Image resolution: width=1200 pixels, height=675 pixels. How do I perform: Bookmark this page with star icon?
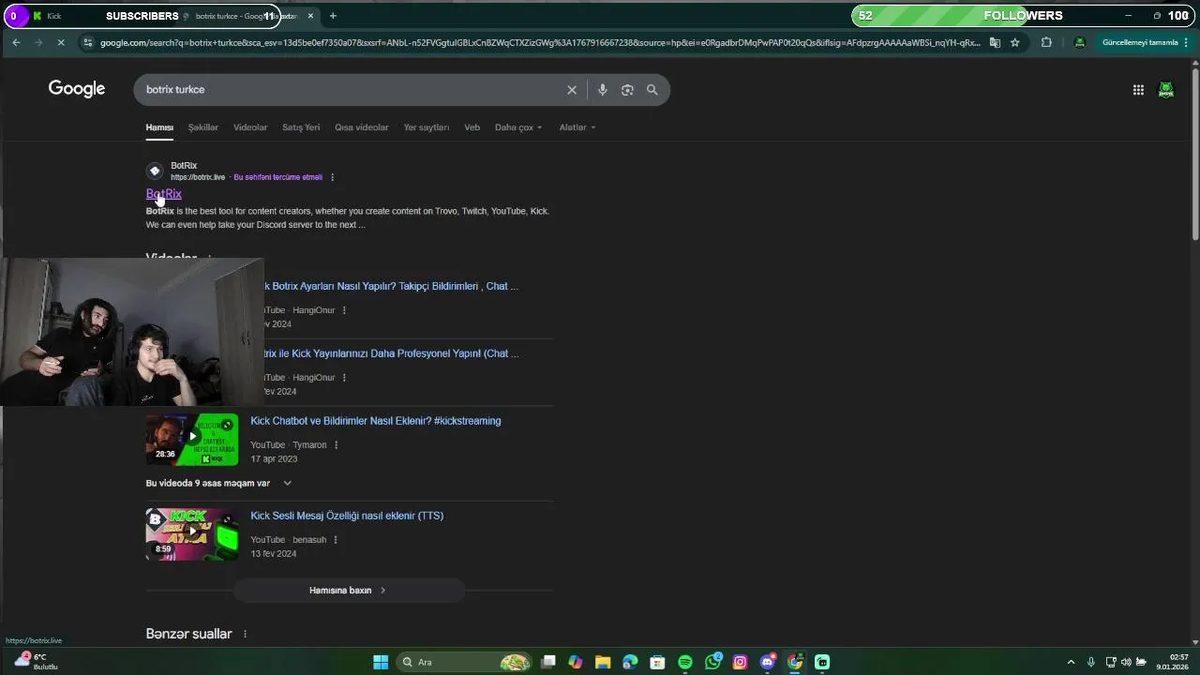(1014, 42)
